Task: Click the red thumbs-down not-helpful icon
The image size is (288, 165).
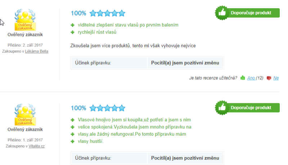Action: pos(269,78)
